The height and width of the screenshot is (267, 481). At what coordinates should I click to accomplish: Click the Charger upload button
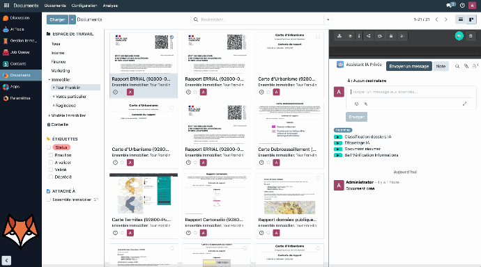click(x=57, y=19)
